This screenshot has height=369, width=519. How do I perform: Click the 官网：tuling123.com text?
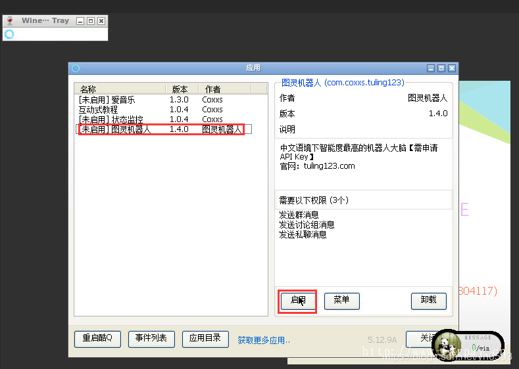tap(318, 166)
